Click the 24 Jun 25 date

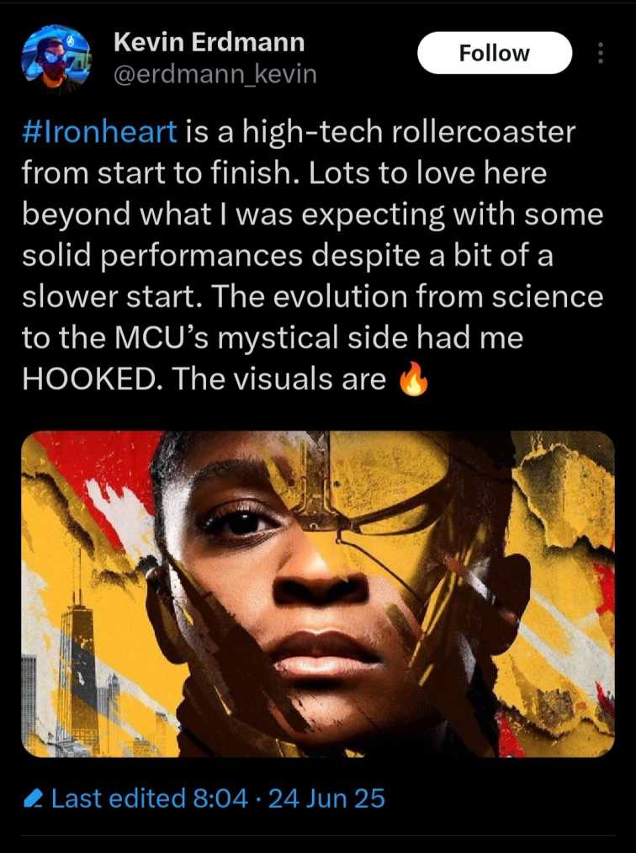coord(326,798)
